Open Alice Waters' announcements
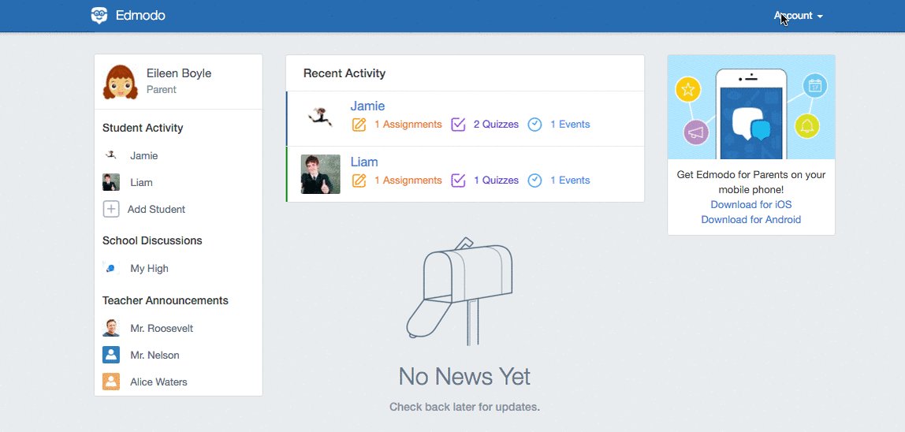Viewport: 905px width, 432px height. (x=158, y=382)
